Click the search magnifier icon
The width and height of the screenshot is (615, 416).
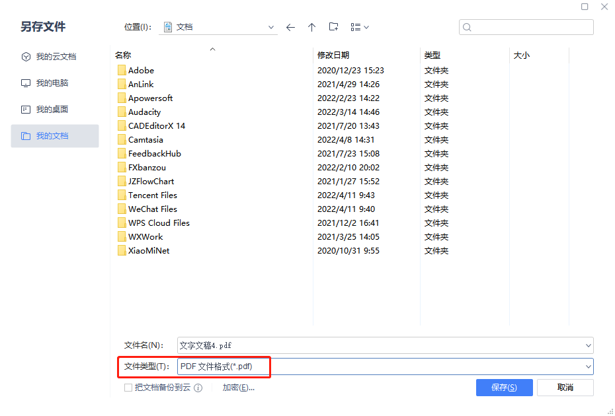pos(467,27)
